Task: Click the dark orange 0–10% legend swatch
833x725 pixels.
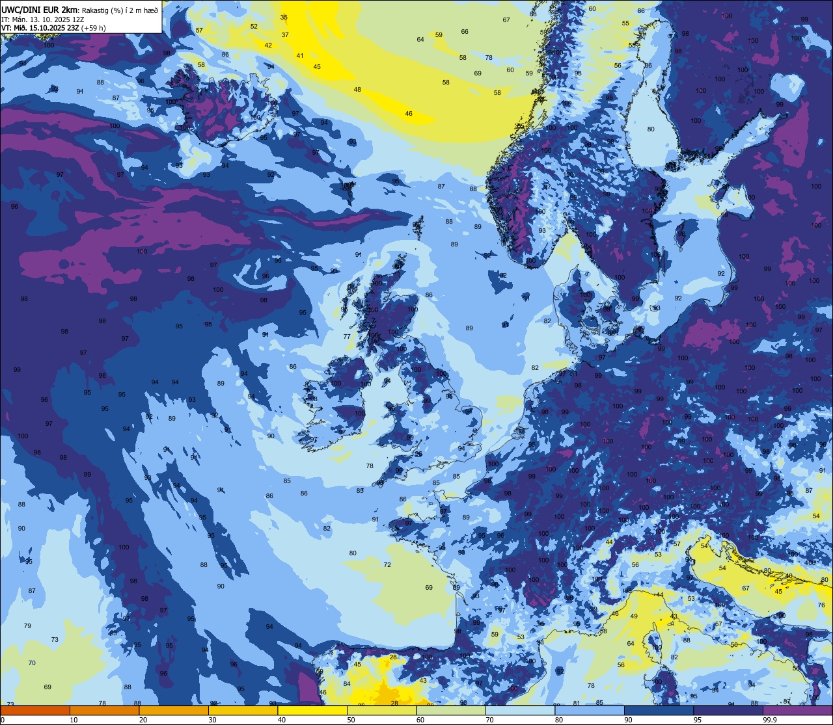Action: tap(35, 710)
